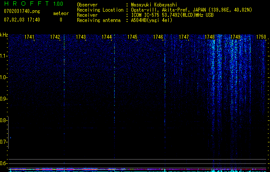
Task: Click the 1747 time marker
Action: tap(184, 37)
